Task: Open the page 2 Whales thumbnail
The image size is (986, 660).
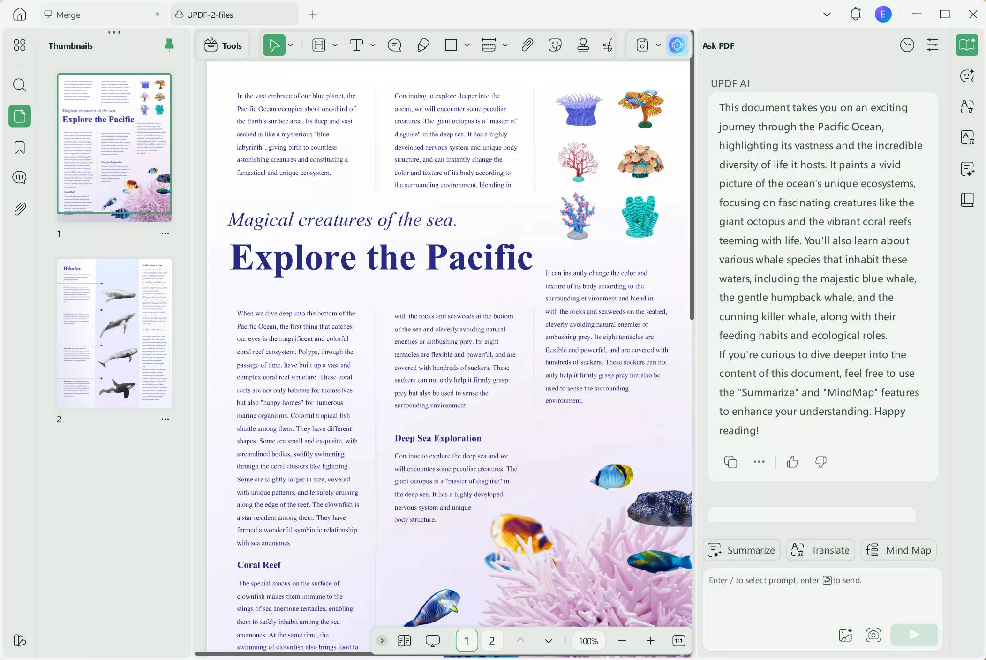Action: click(114, 333)
